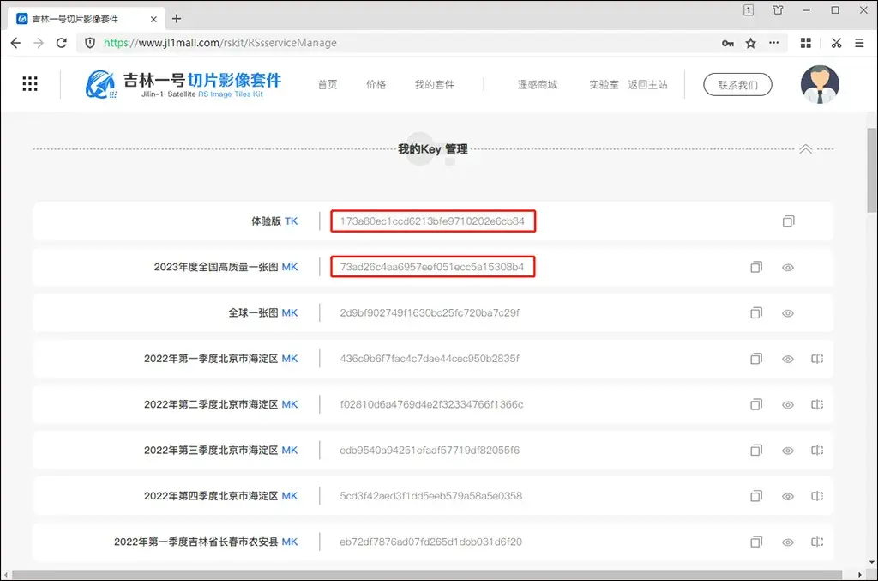Toggle the eye icon for 2022年第一季度吉林省长春市农安县
The image size is (878, 581).
click(x=788, y=542)
